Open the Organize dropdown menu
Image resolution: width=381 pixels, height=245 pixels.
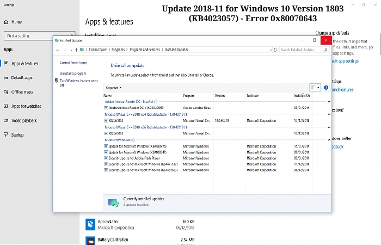pos(113,88)
